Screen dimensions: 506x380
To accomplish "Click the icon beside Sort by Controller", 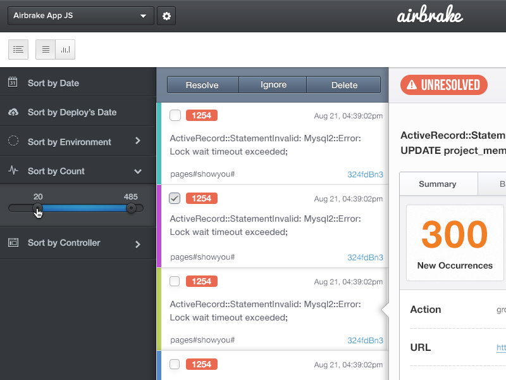I will point(14,243).
